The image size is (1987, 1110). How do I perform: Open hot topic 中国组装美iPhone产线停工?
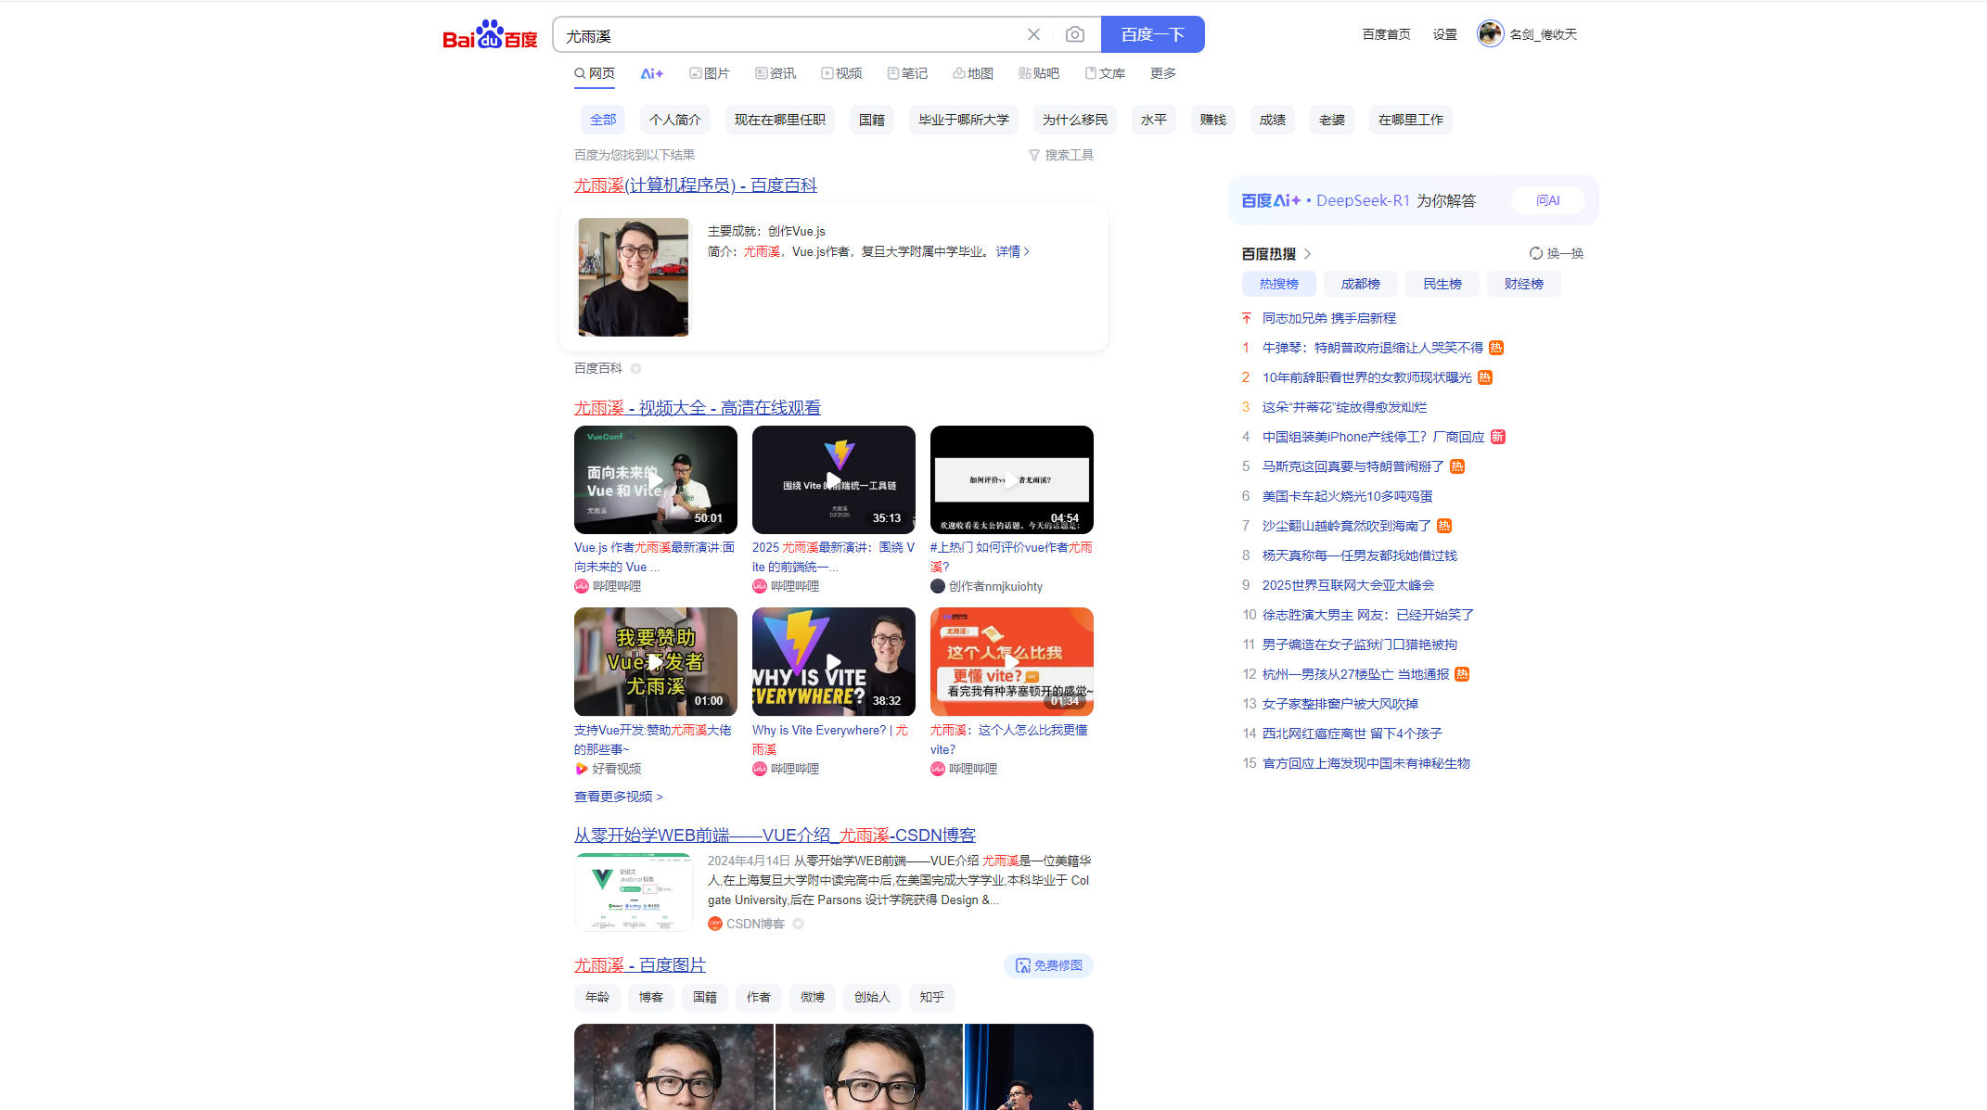[1374, 437]
